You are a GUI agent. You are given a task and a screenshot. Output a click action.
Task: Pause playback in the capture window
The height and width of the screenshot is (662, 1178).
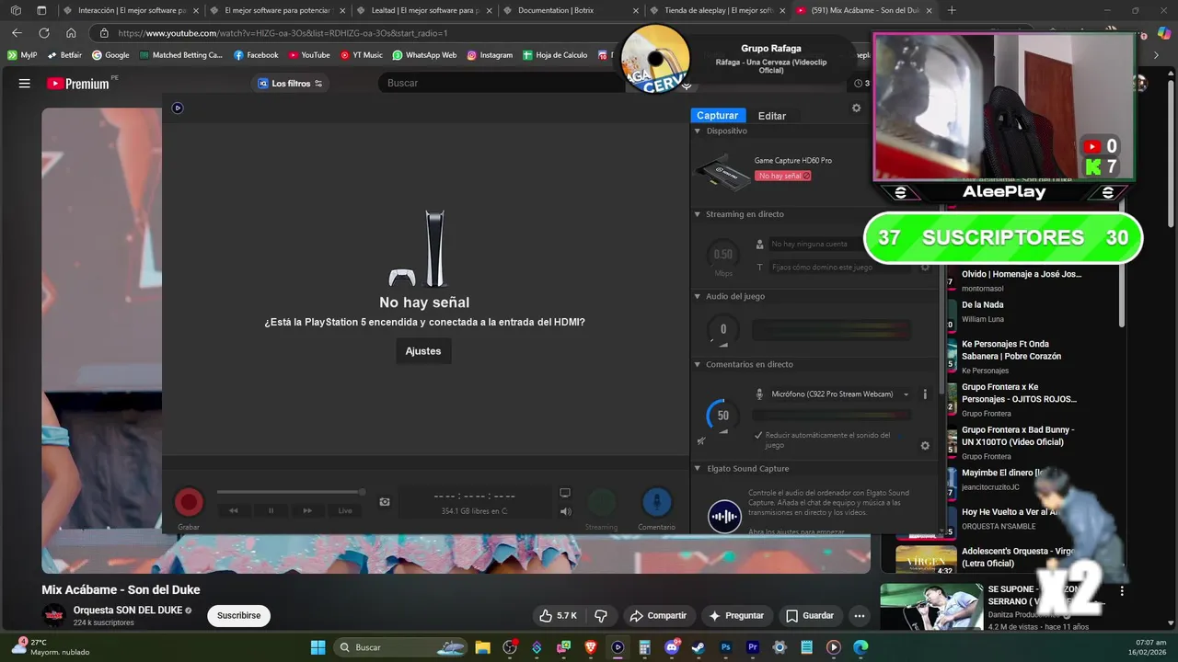pyautogui.click(x=271, y=510)
